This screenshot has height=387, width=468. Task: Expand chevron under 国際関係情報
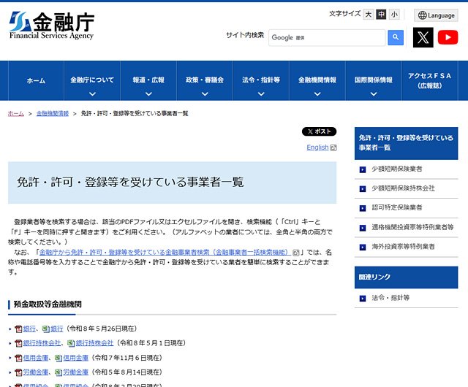coord(374,94)
